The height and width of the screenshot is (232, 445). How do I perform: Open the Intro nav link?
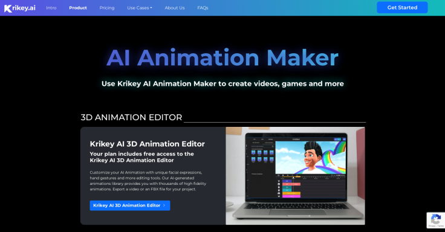[51, 8]
